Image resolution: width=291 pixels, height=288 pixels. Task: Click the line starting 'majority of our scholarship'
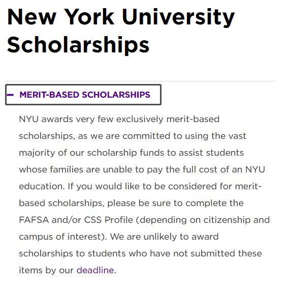pyautogui.click(x=132, y=153)
